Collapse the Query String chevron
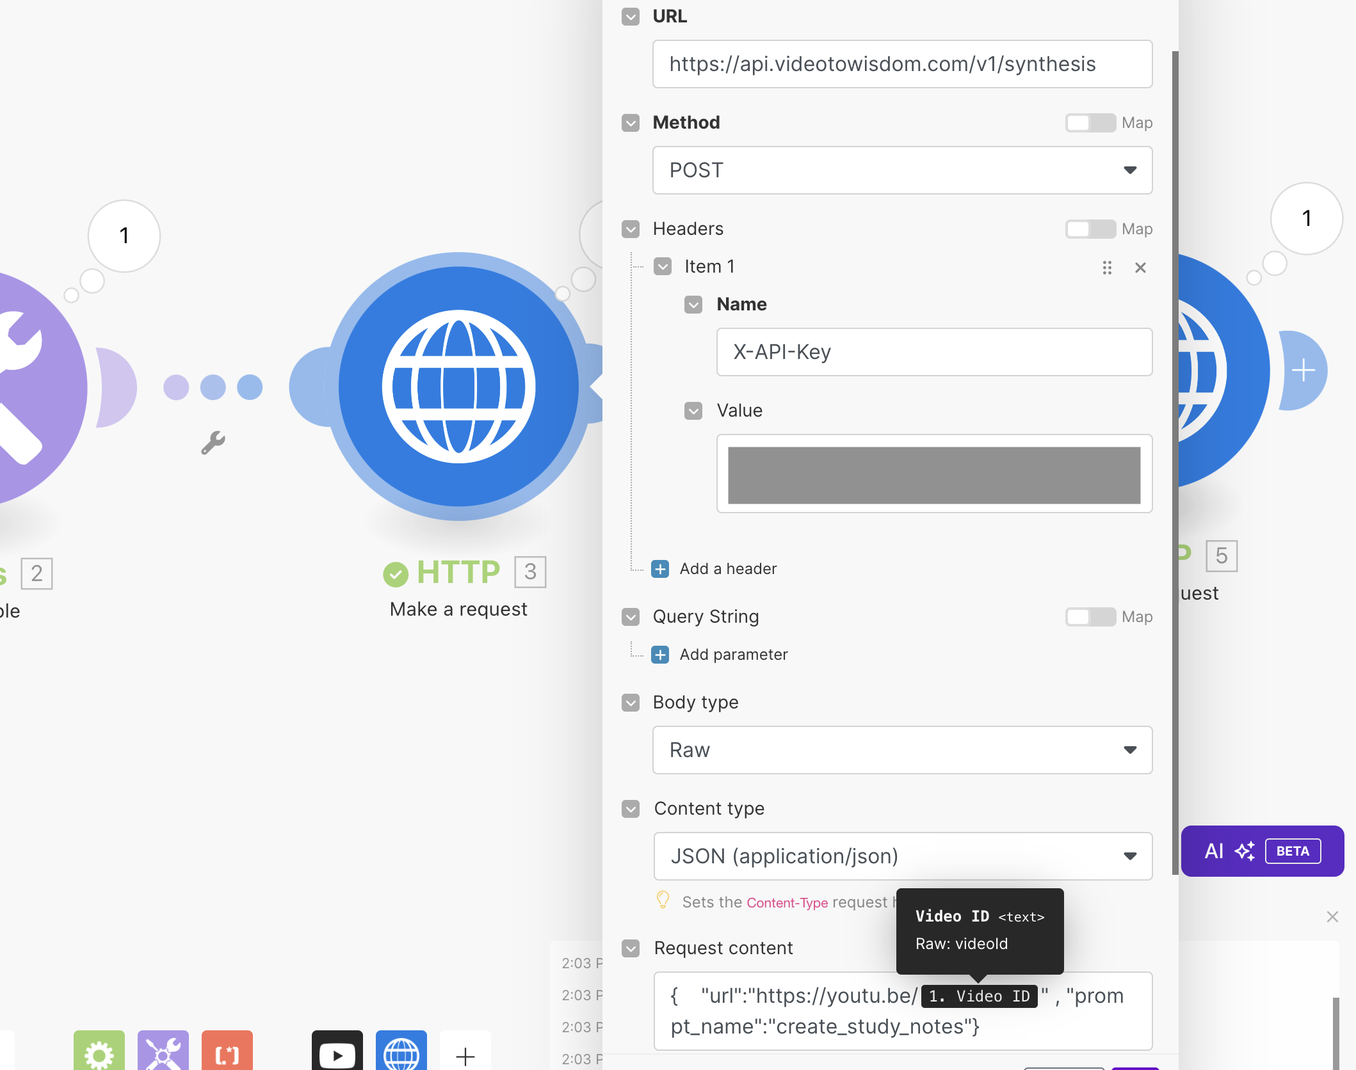The image size is (1356, 1070). coord(631,617)
